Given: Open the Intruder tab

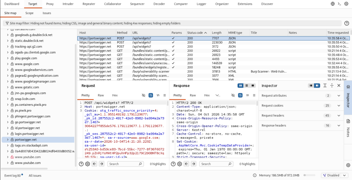Looking at the screenshot, I should tap(68, 4).
